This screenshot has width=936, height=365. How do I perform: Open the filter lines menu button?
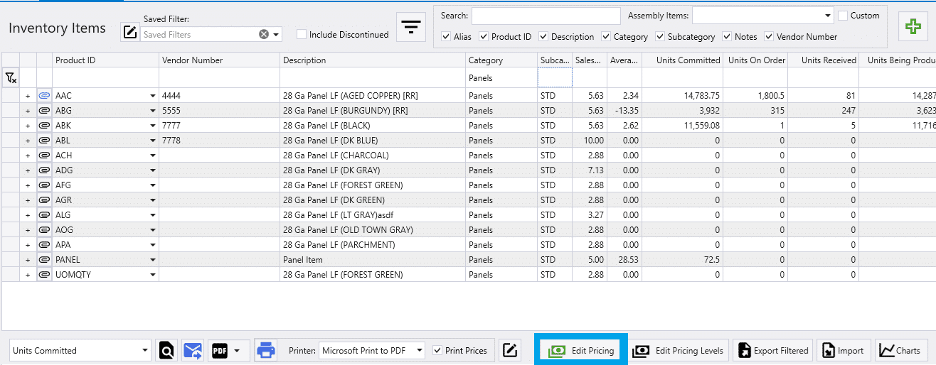(410, 28)
